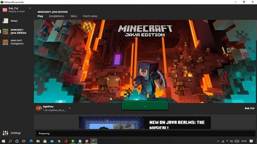Open Cortana circle on taskbar
Screen dimensions: 257x144
click(17, 141)
